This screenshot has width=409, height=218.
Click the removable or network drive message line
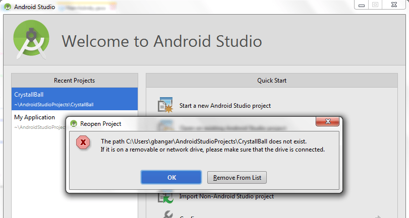[213, 150]
